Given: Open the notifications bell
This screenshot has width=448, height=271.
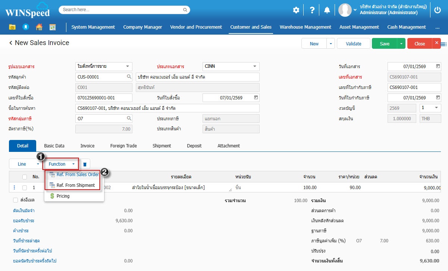Looking at the screenshot, I should [327, 10].
